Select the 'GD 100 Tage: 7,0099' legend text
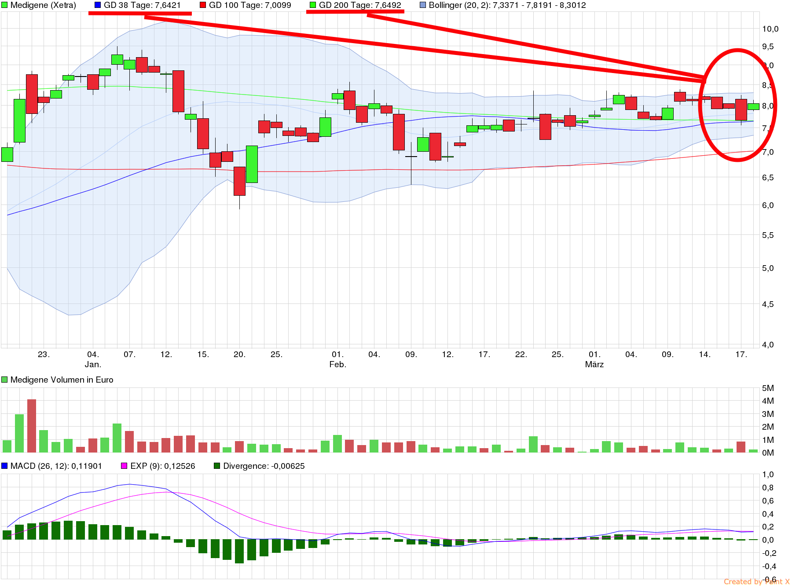Screen dimensions: 792x588 [250, 5]
